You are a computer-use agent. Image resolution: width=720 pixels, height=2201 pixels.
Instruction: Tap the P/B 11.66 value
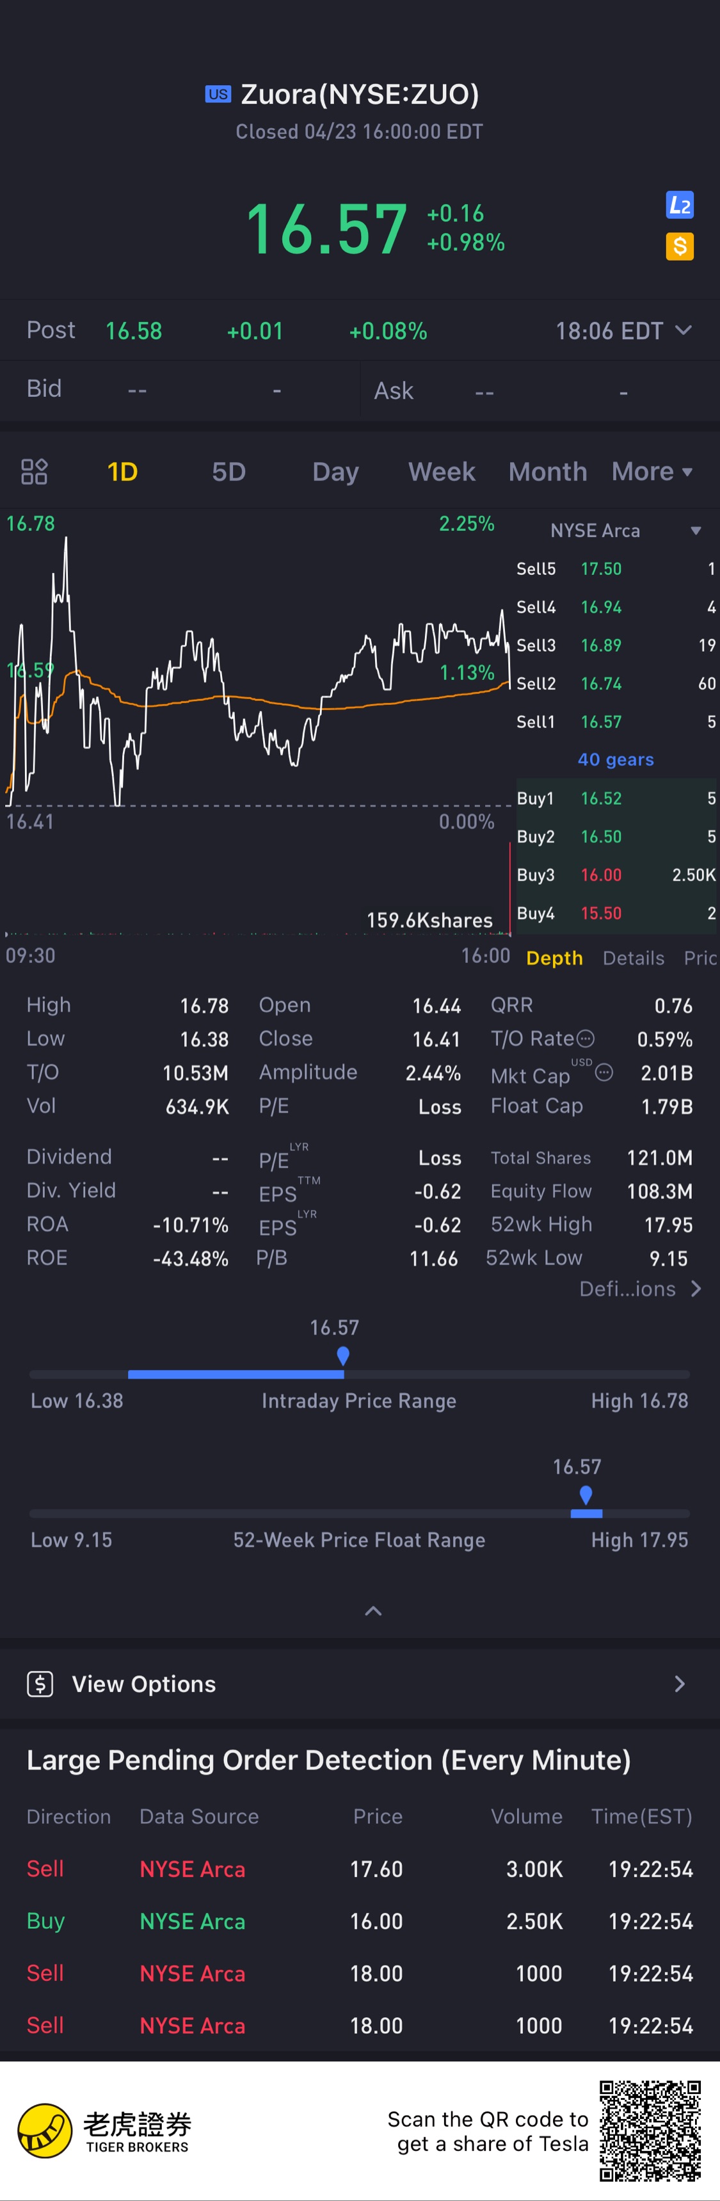[x=434, y=1259]
